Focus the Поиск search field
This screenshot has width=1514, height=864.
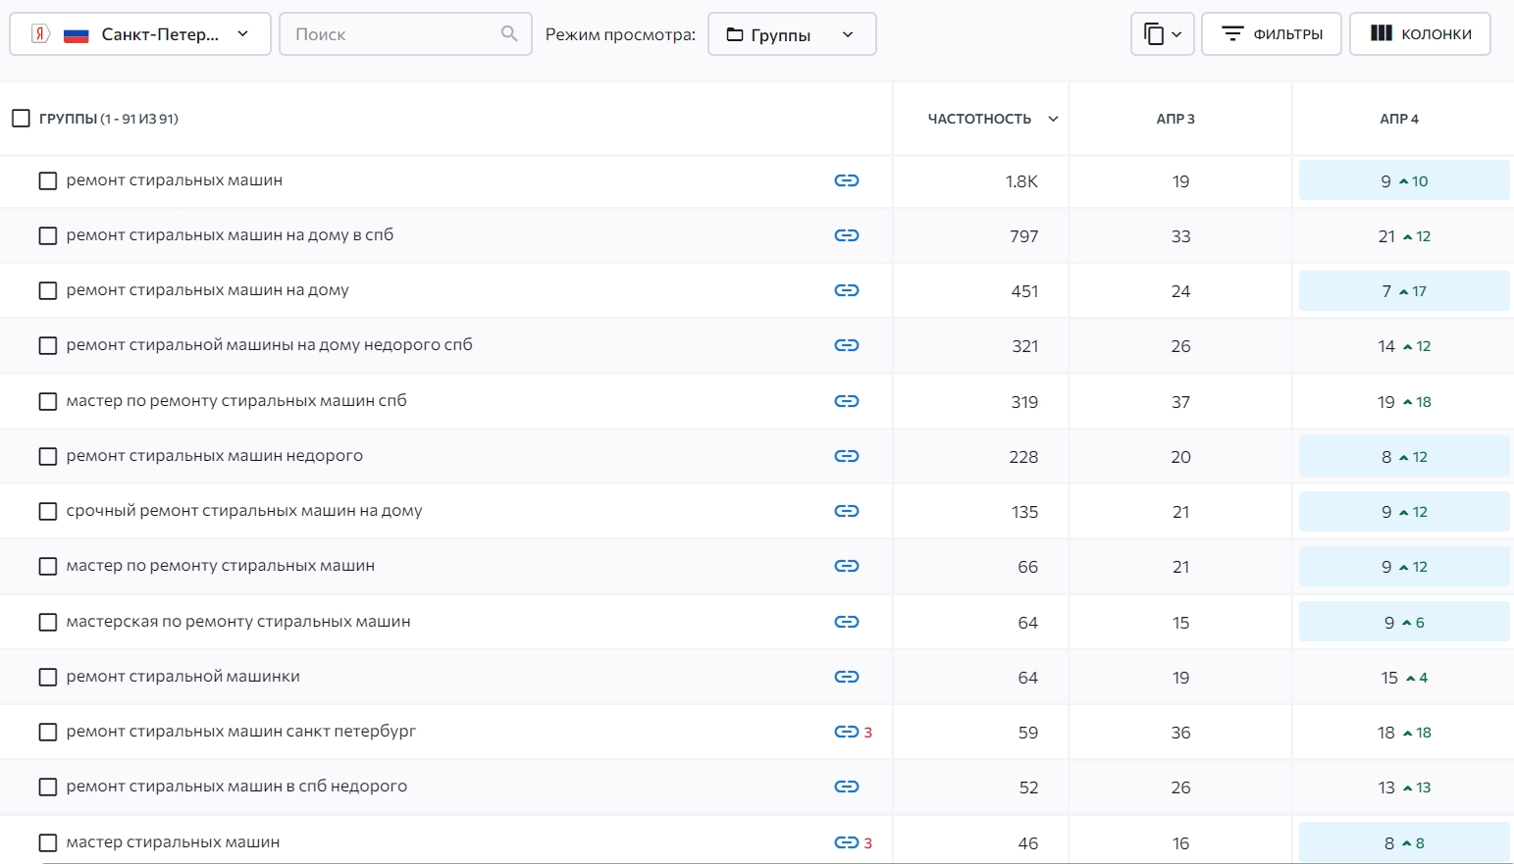(x=392, y=34)
